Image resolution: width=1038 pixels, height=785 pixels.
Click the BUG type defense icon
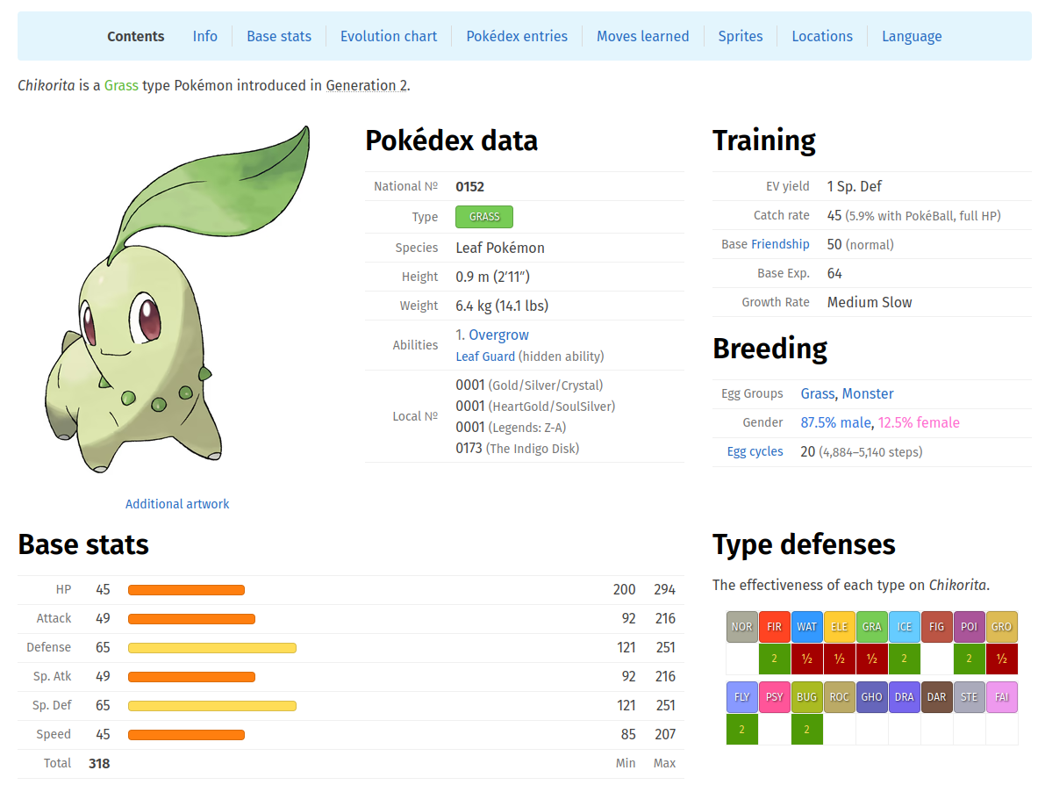click(806, 696)
